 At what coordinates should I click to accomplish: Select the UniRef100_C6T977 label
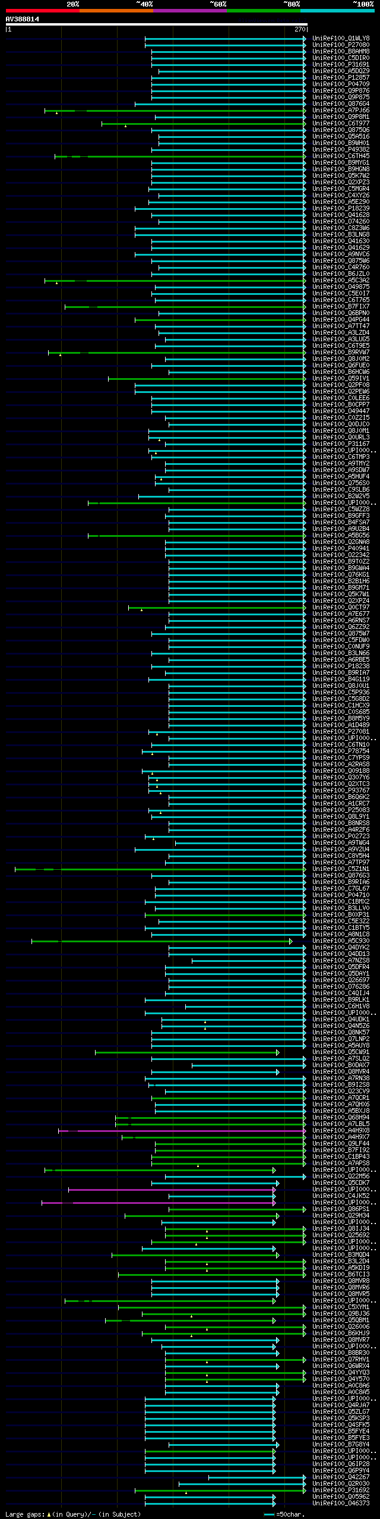pyautogui.click(x=341, y=123)
